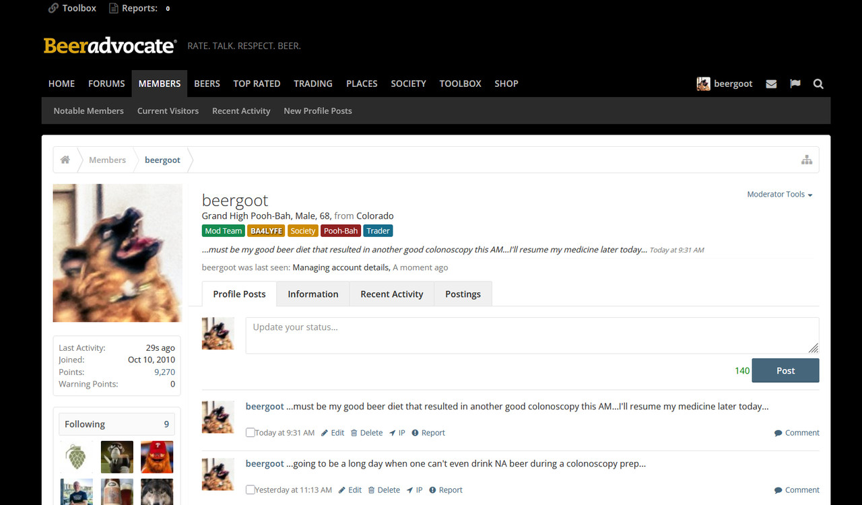Click IP on the Yesterday 11:13 AM post
Image resolution: width=862 pixels, height=505 pixels.
[x=415, y=490]
